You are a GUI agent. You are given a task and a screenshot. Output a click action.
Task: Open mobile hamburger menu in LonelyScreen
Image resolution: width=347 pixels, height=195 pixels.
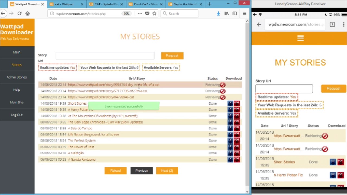click(x=300, y=38)
